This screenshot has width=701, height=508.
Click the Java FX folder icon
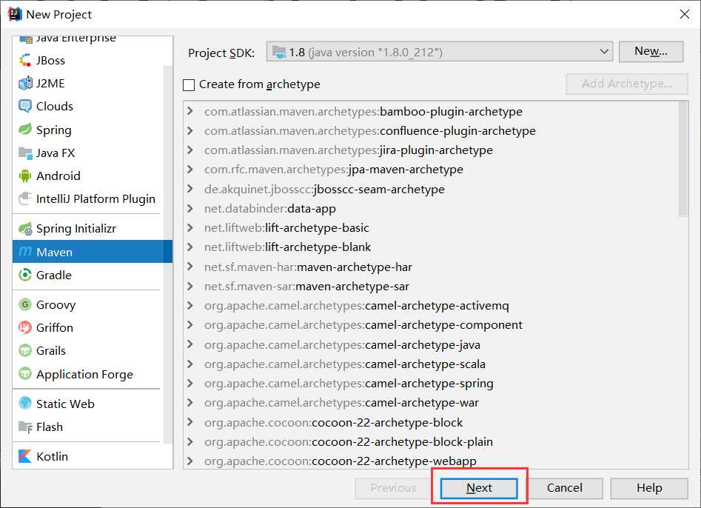click(25, 153)
